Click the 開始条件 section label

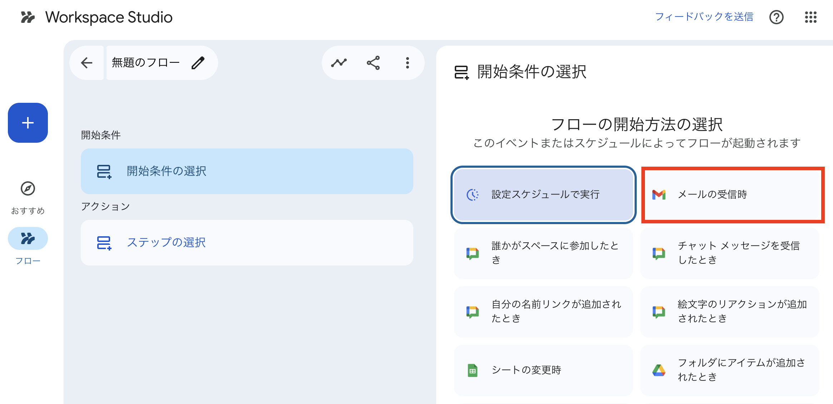click(x=101, y=135)
